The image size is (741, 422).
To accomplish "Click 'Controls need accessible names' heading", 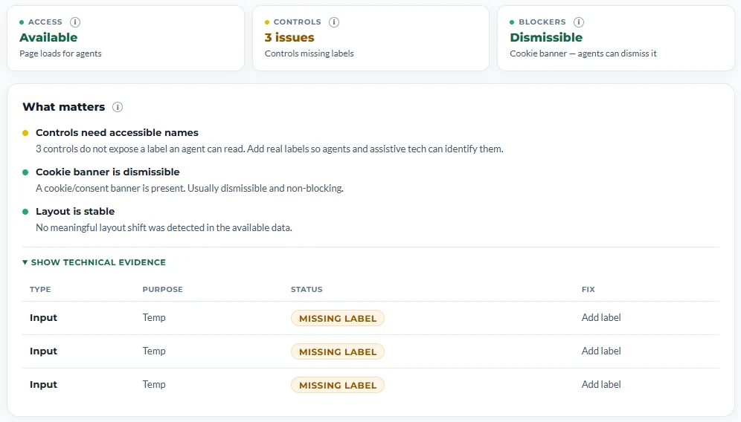I will tap(118, 133).
